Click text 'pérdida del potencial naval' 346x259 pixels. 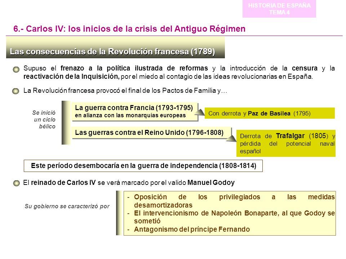click(287, 144)
